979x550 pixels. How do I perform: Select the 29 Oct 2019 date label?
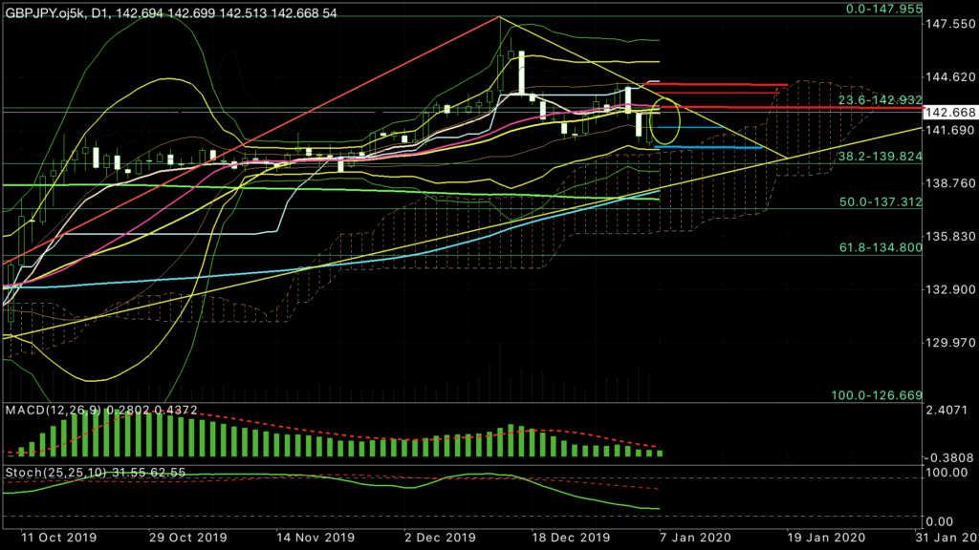188,538
